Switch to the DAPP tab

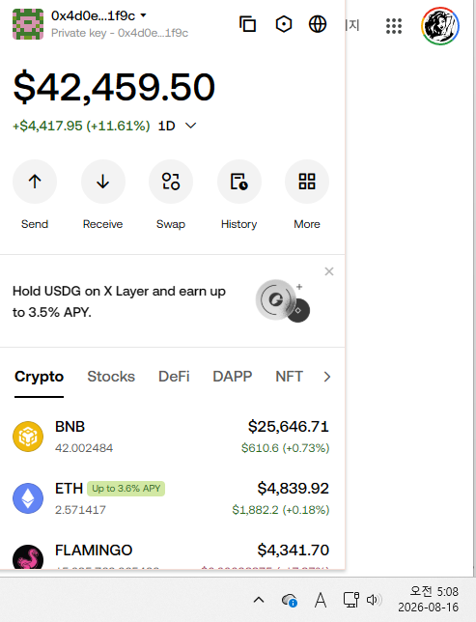233,377
